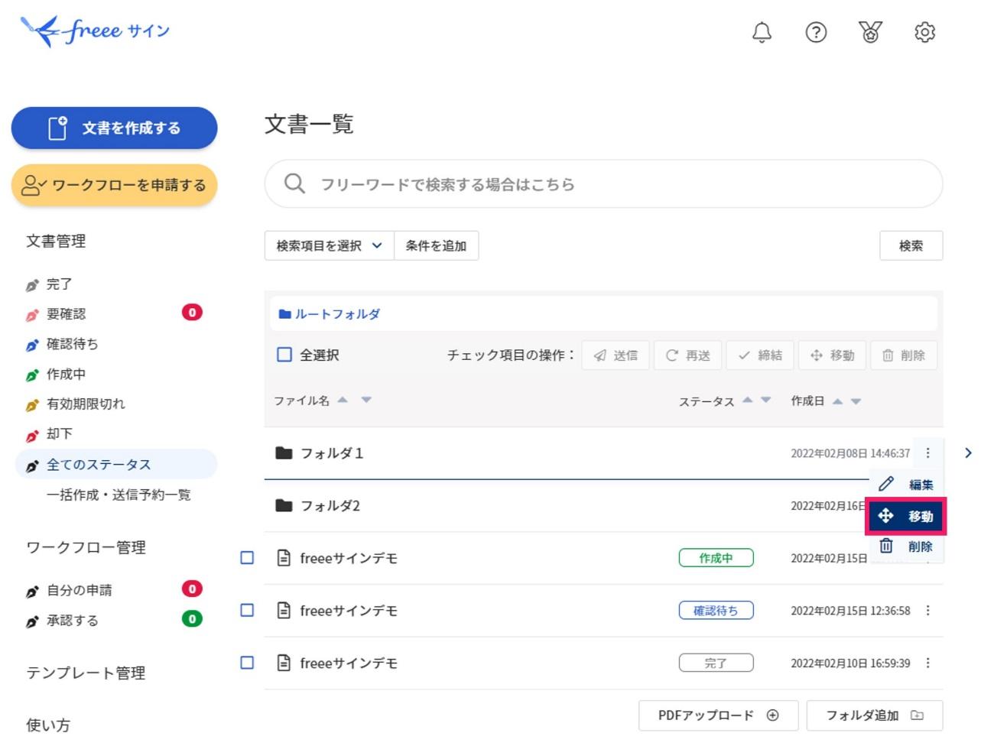This screenshot has width=994, height=746.
Task: Open 有効期限切れ in the sidebar
Action: [85, 404]
